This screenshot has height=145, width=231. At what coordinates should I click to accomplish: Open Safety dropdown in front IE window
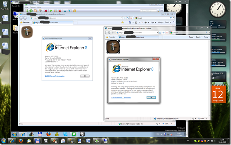click(199, 37)
